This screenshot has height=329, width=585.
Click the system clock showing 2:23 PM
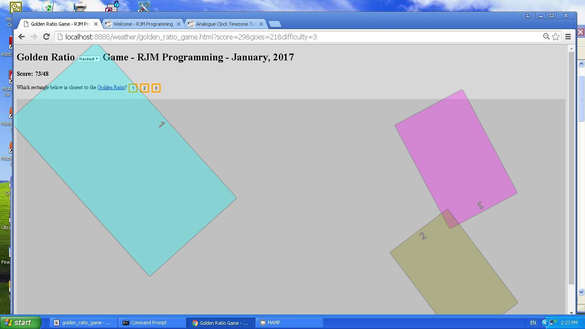[x=568, y=323]
